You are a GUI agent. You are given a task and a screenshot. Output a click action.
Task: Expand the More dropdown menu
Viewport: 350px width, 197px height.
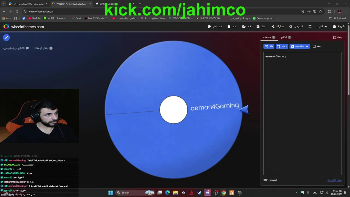322,27
